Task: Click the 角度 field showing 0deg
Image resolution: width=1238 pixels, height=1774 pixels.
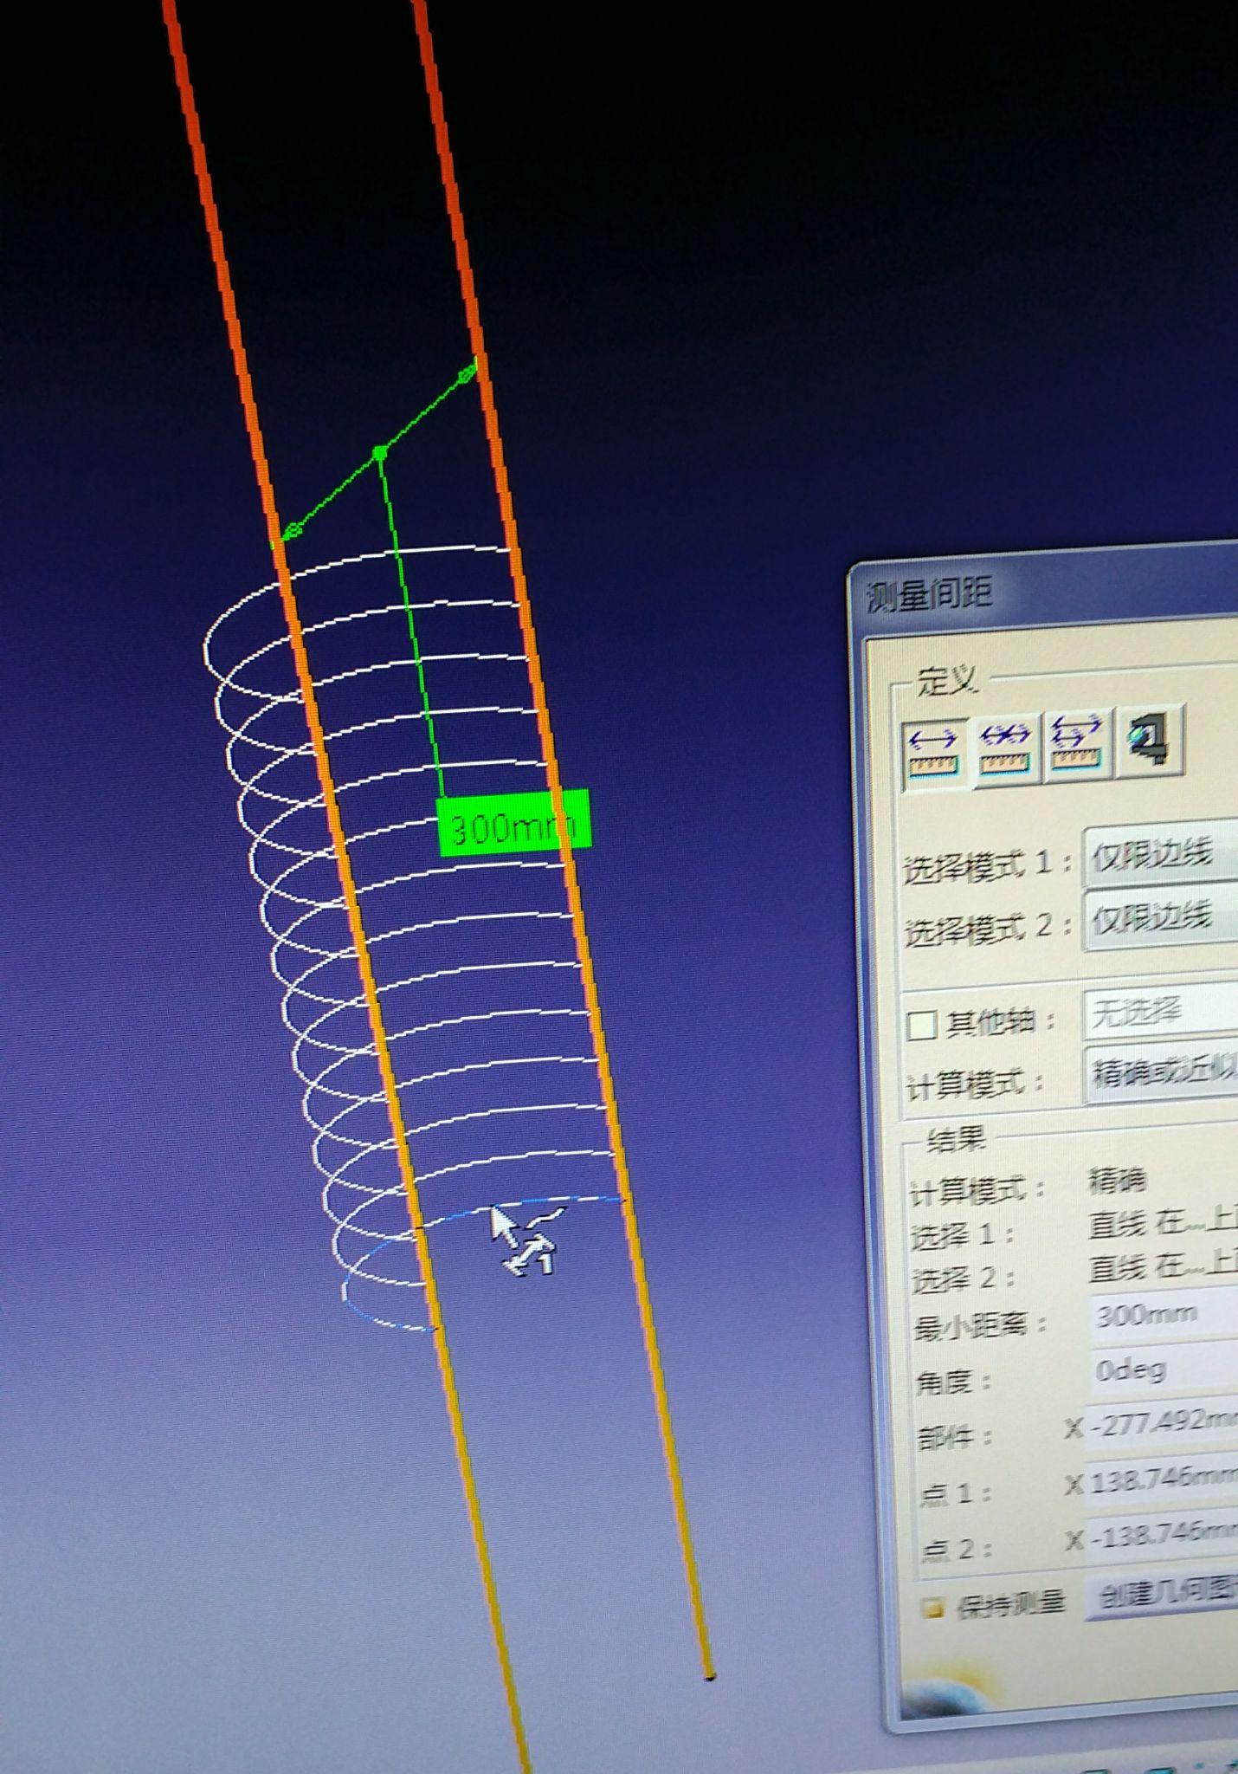Action: coord(1164,1371)
